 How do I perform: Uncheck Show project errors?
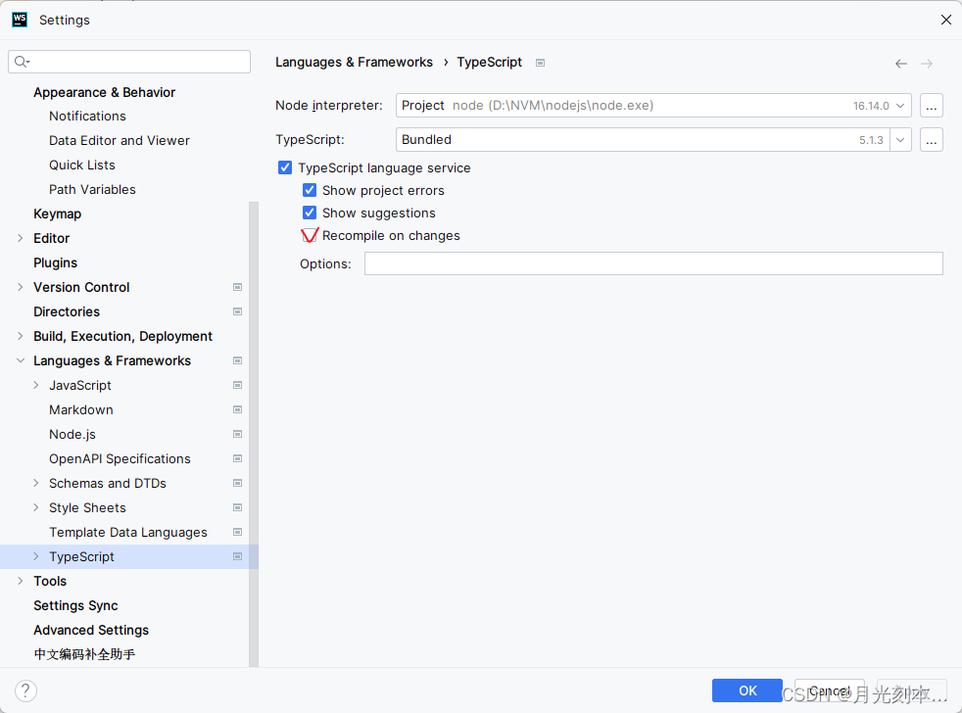tap(310, 190)
